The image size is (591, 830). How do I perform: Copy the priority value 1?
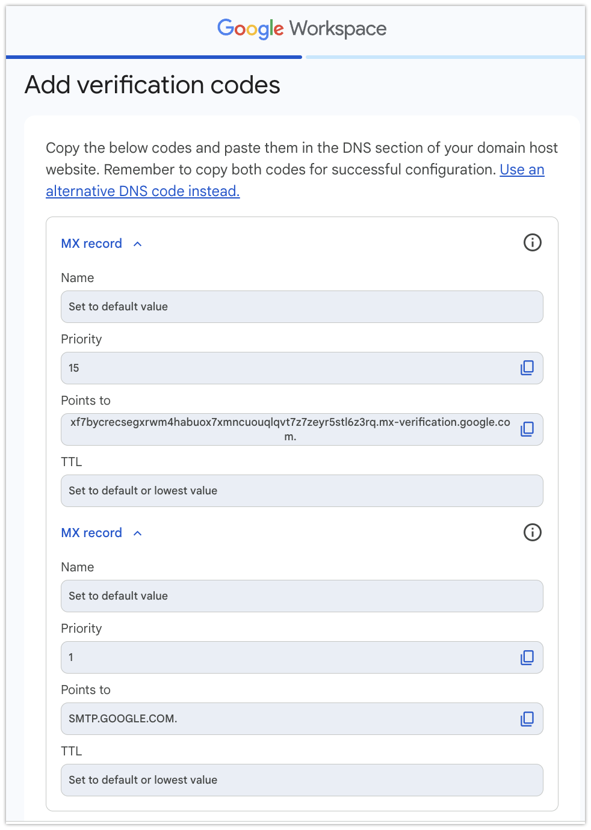tap(527, 657)
